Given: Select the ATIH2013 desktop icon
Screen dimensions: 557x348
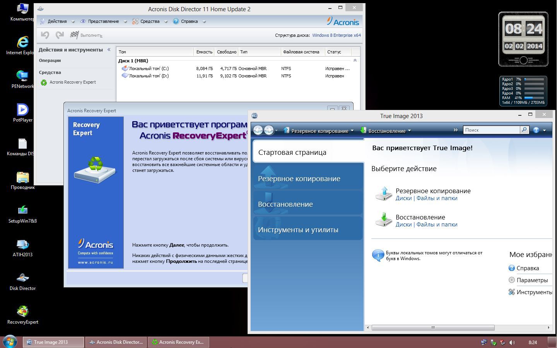Looking at the screenshot, I should click(22, 247).
